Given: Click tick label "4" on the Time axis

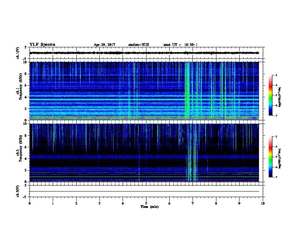Looking at the screenshot, I should click(123, 203).
